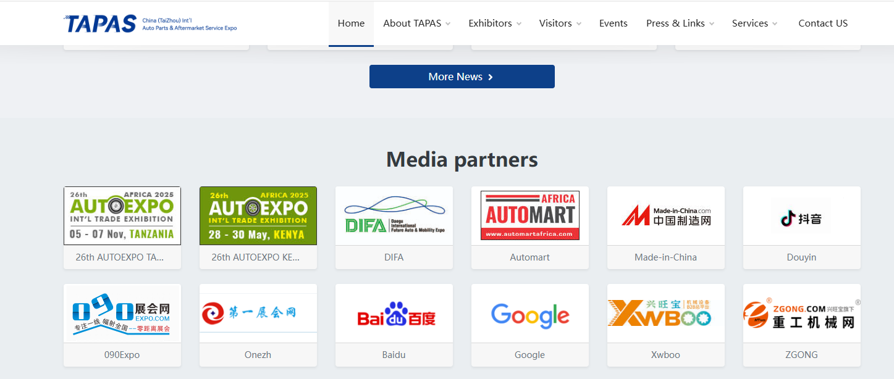Click the Douyin logo
Screen dimensions: 894x379
tap(802, 216)
